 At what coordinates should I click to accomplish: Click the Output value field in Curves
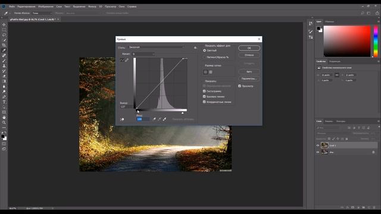point(126,107)
